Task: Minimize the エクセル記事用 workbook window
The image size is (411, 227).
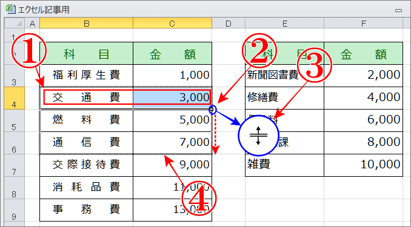Action: pyautogui.click(x=398, y=10)
